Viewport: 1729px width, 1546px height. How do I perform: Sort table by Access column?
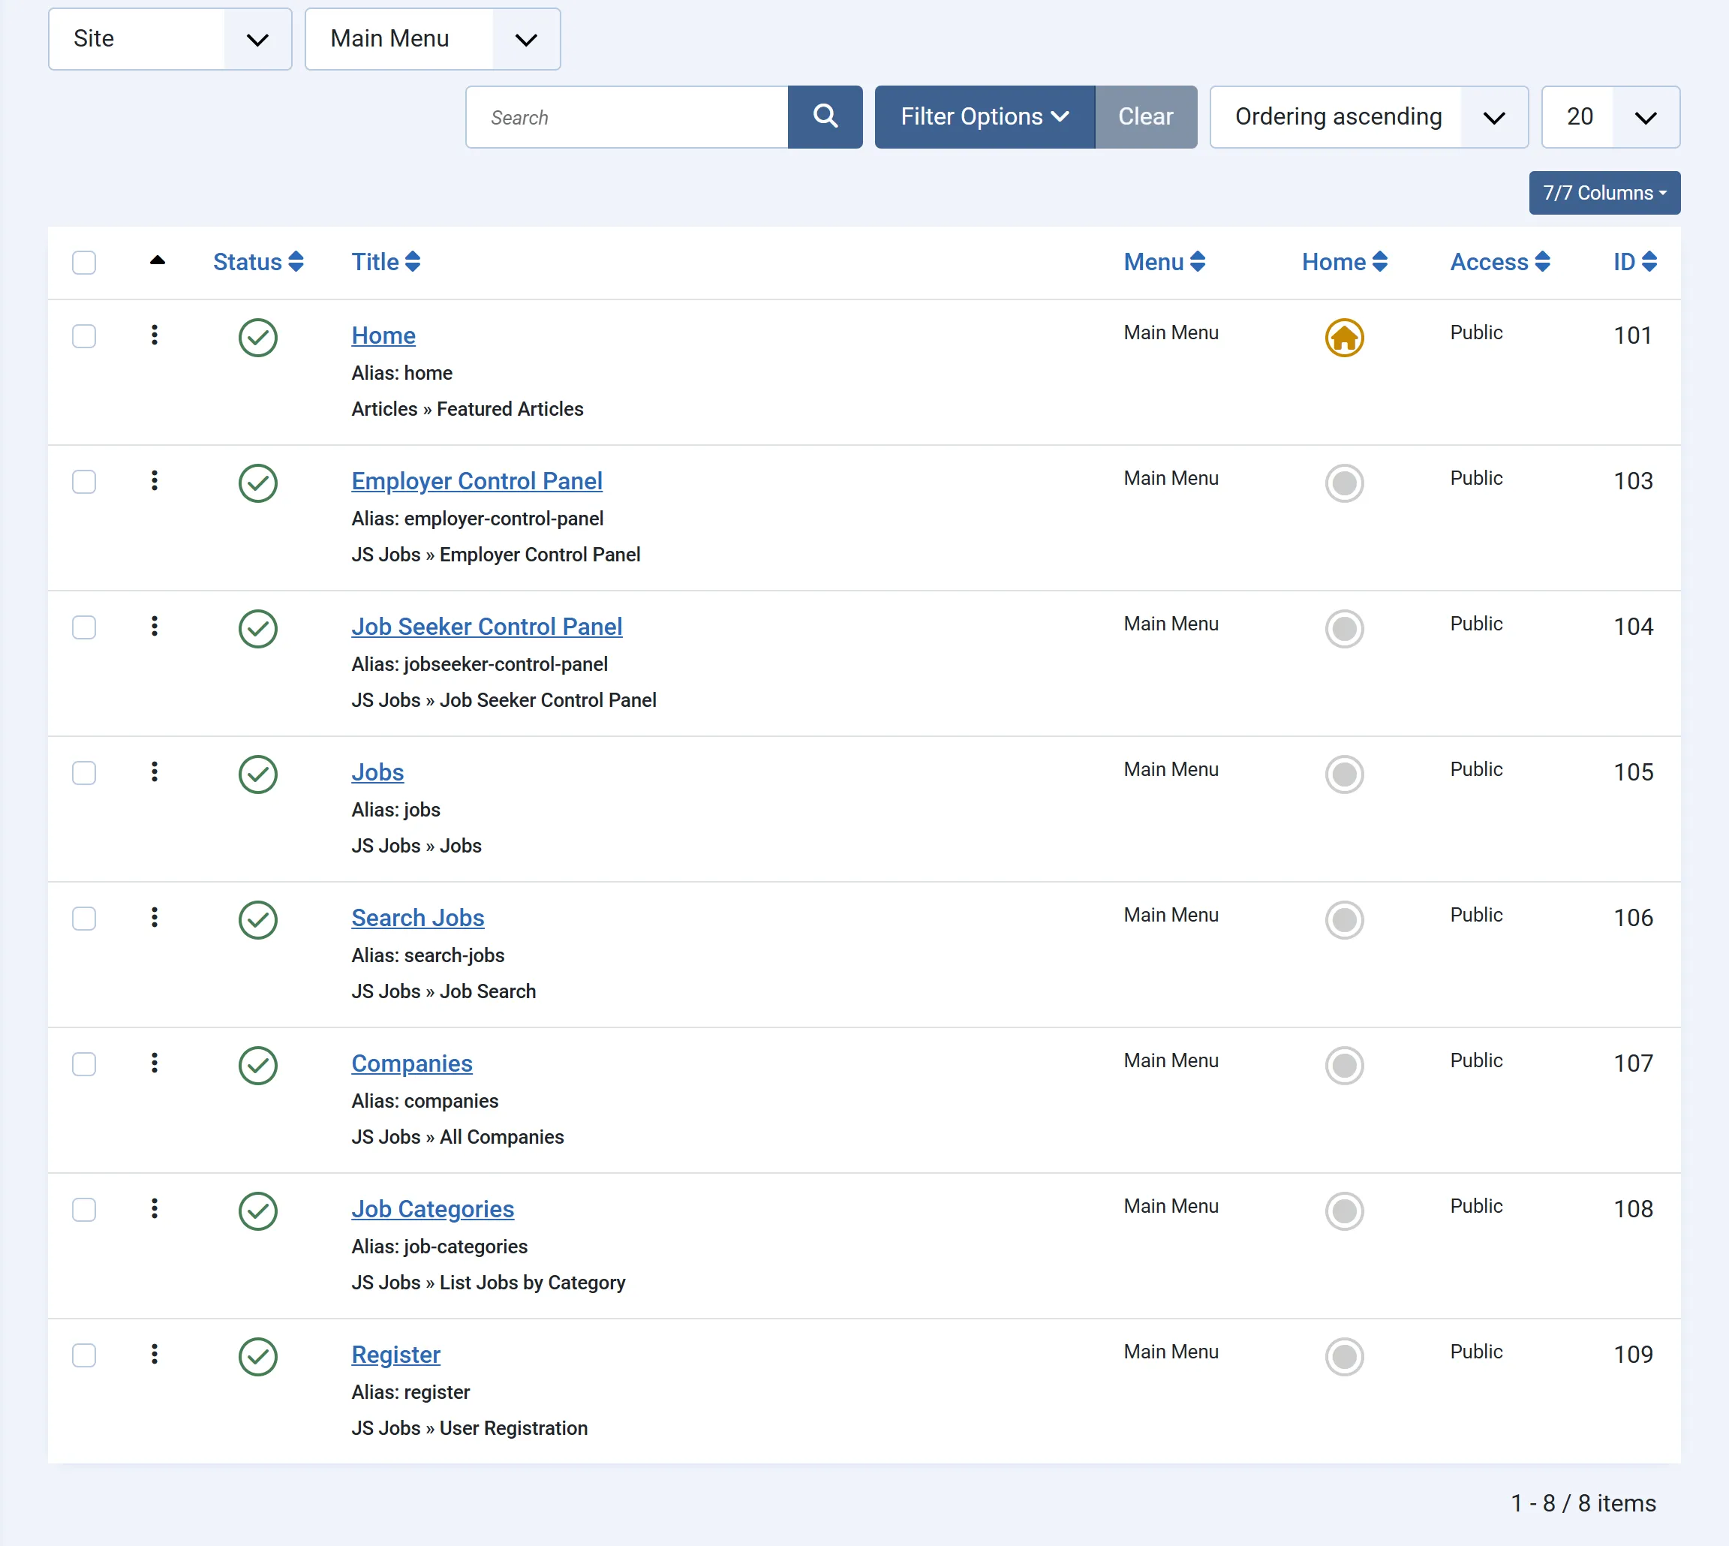point(1499,262)
